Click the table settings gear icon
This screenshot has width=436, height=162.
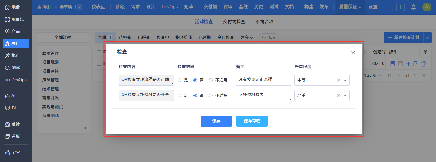coord(425,52)
